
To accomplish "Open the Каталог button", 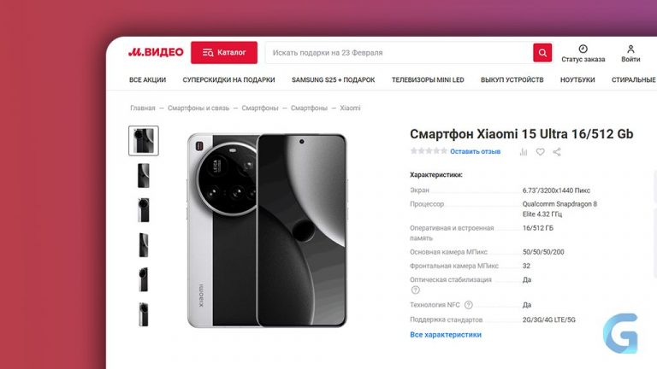I will coord(224,53).
